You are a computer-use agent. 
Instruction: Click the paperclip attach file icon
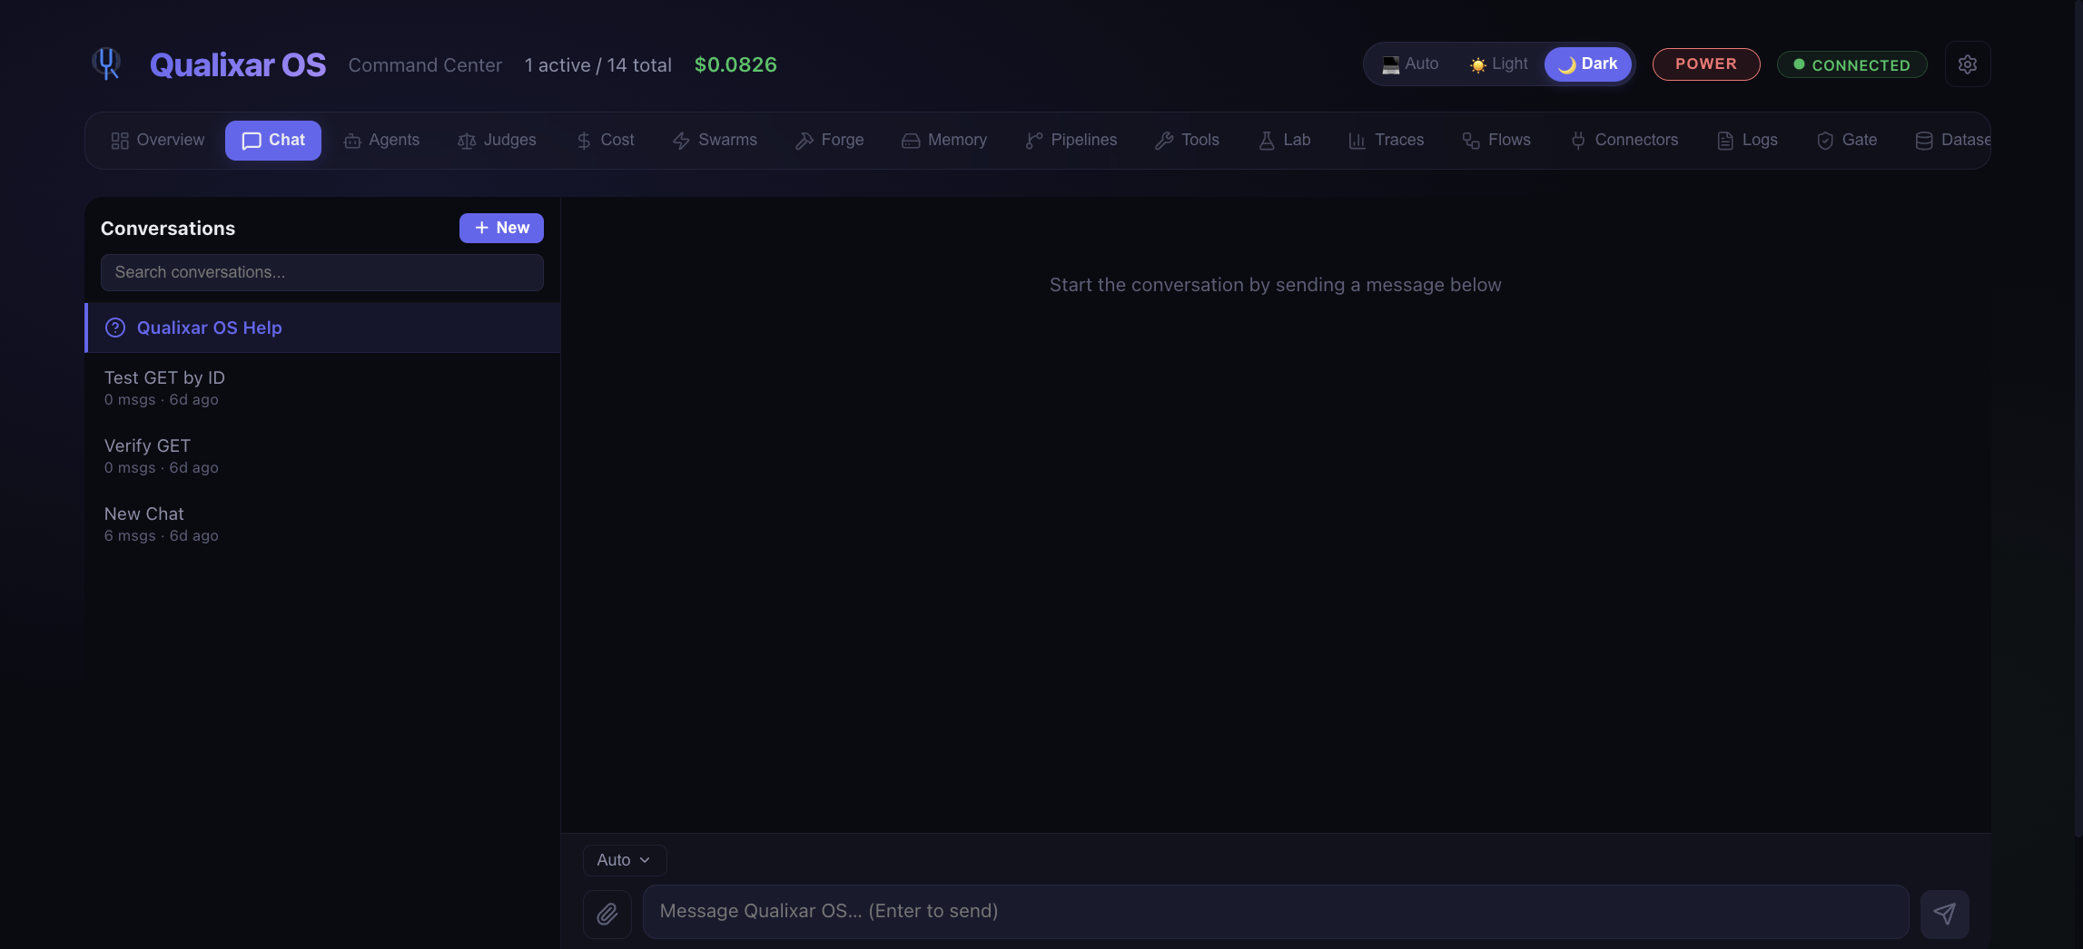pyautogui.click(x=607, y=914)
